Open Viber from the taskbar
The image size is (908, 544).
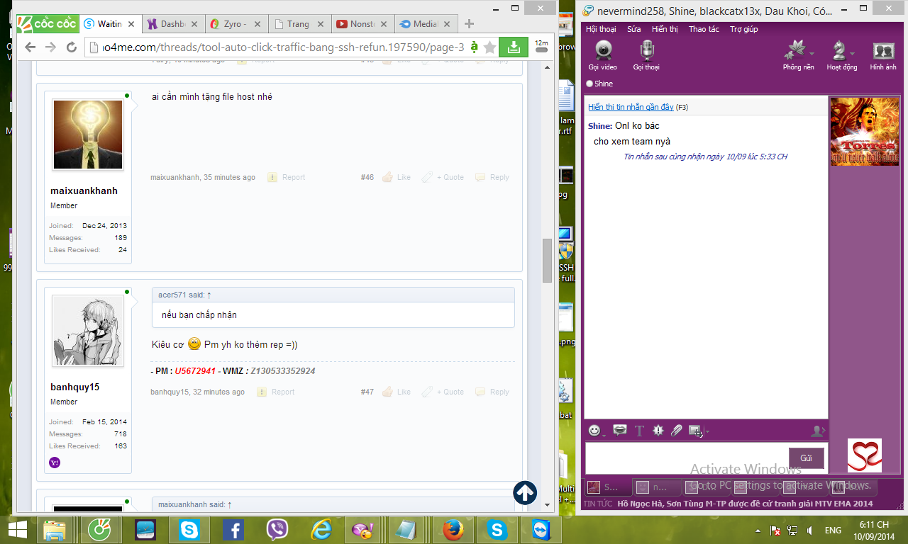pos(277,530)
